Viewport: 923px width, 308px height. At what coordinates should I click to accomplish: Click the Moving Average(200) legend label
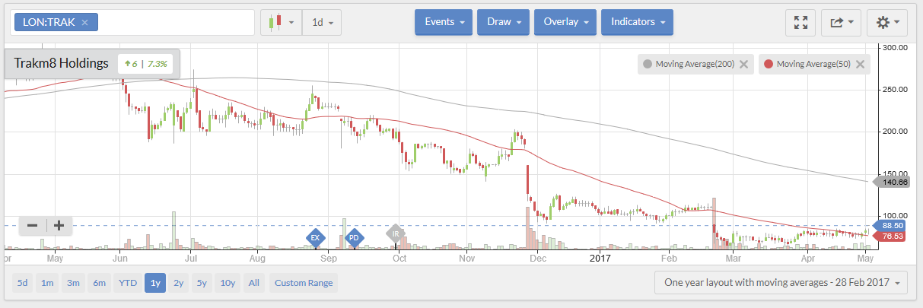[695, 65]
